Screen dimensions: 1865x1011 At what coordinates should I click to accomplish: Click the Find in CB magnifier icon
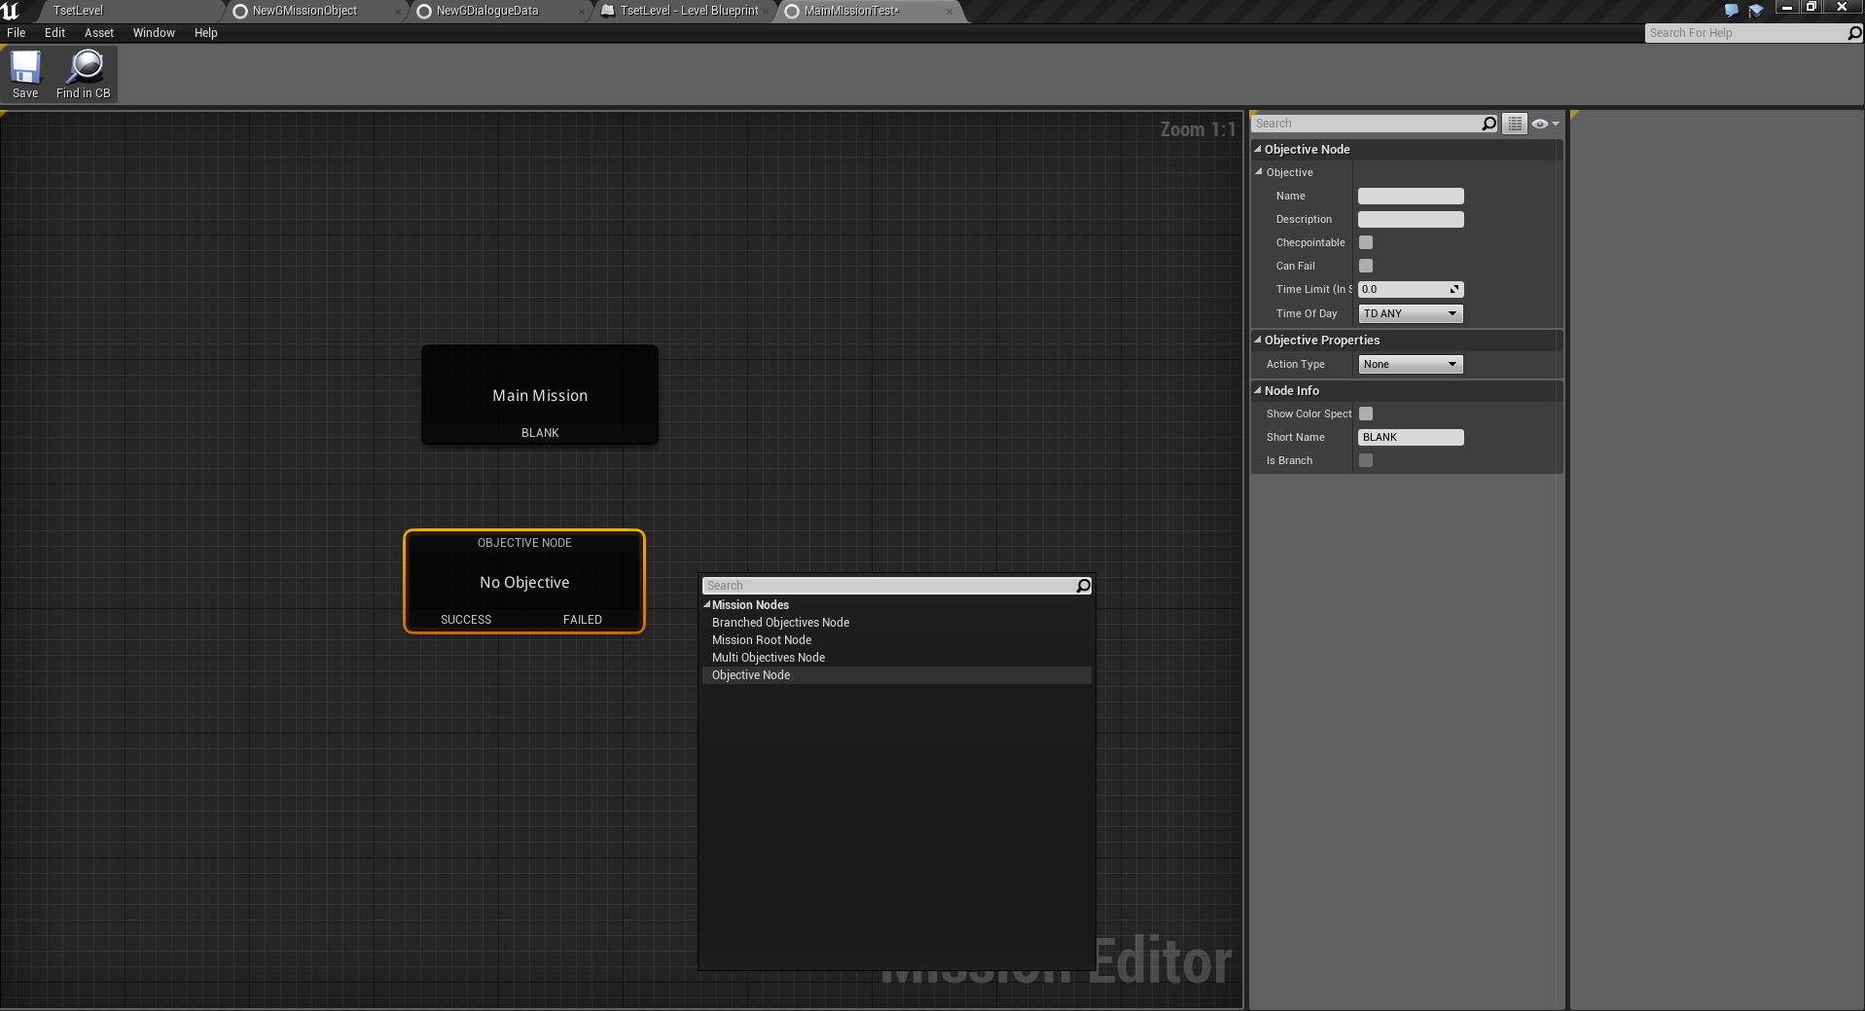click(85, 66)
